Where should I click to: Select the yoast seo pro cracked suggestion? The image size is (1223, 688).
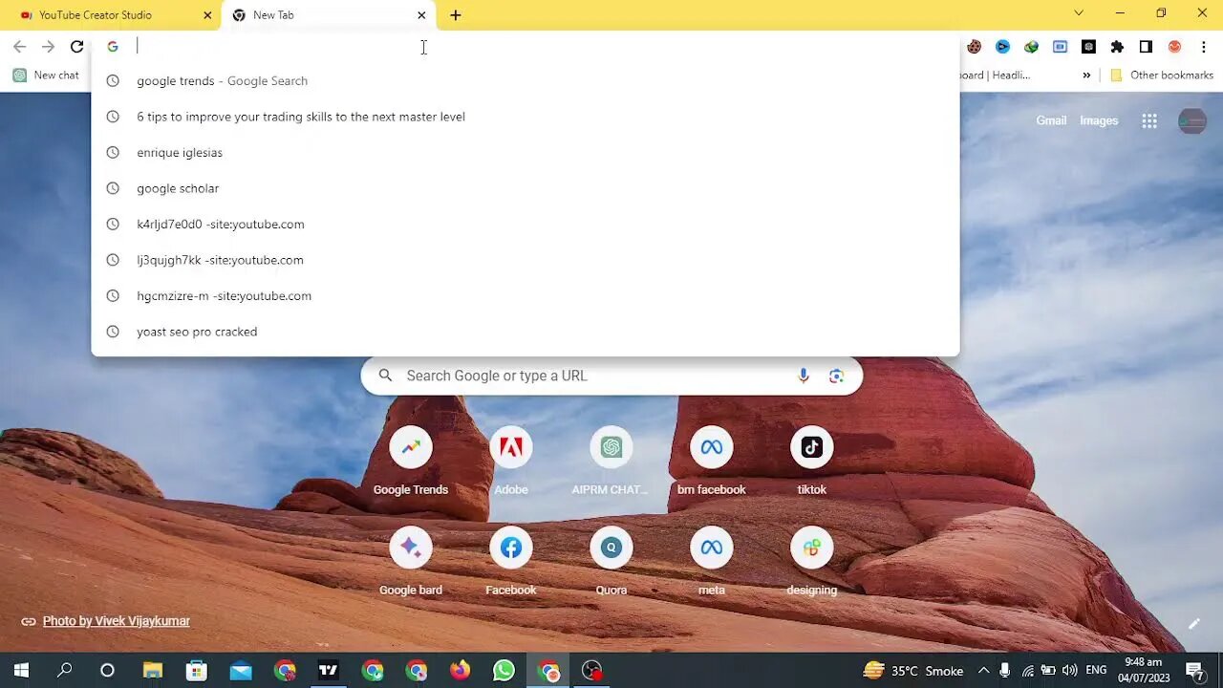525,332
